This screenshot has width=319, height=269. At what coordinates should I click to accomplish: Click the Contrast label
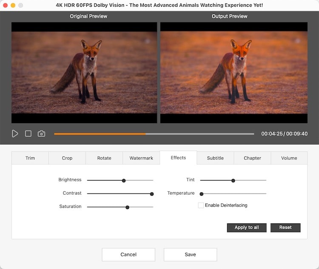72,193
